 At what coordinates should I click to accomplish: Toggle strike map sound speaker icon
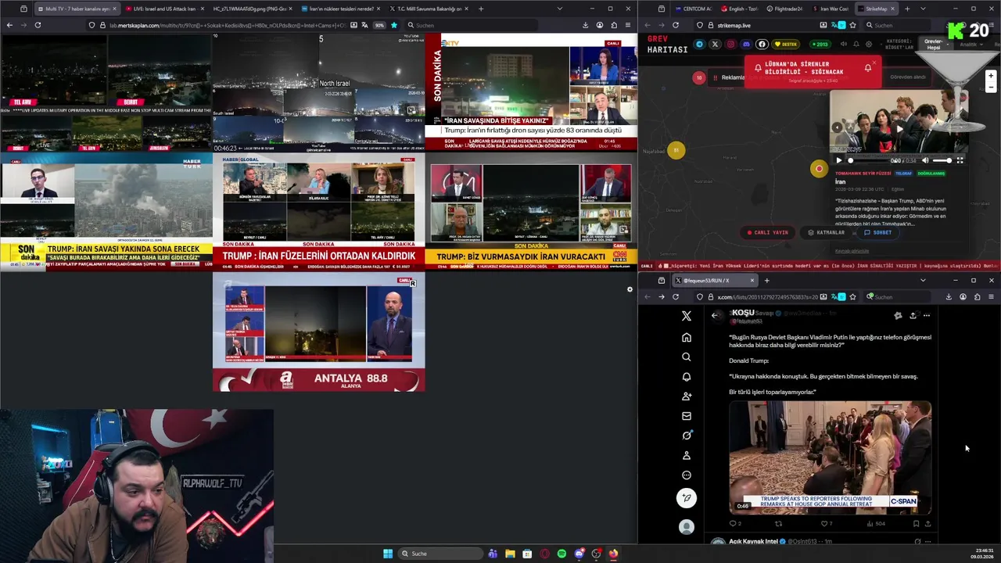[x=843, y=44]
